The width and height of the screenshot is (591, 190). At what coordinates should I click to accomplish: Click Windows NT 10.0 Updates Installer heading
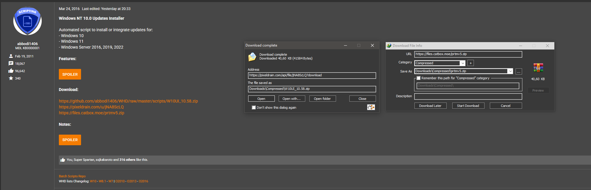(91, 18)
